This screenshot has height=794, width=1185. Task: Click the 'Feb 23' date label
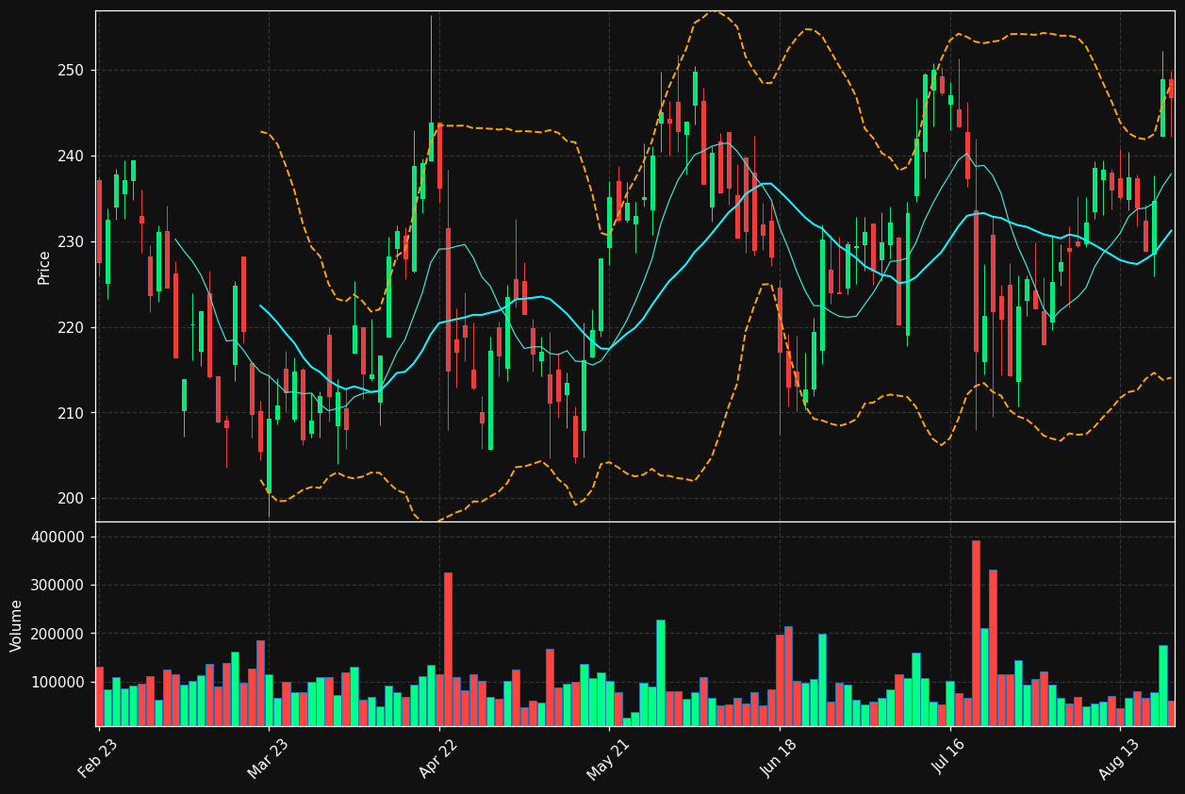99,757
